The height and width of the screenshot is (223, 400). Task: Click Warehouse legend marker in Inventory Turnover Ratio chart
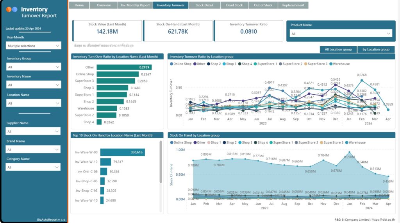click(x=331, y=64)
